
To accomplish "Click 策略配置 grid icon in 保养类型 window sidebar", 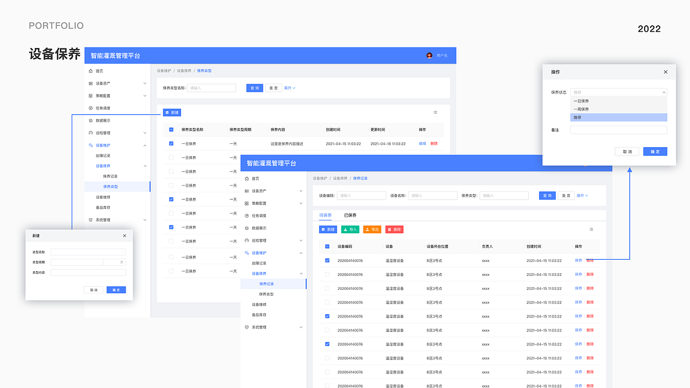I will point(91,96).
